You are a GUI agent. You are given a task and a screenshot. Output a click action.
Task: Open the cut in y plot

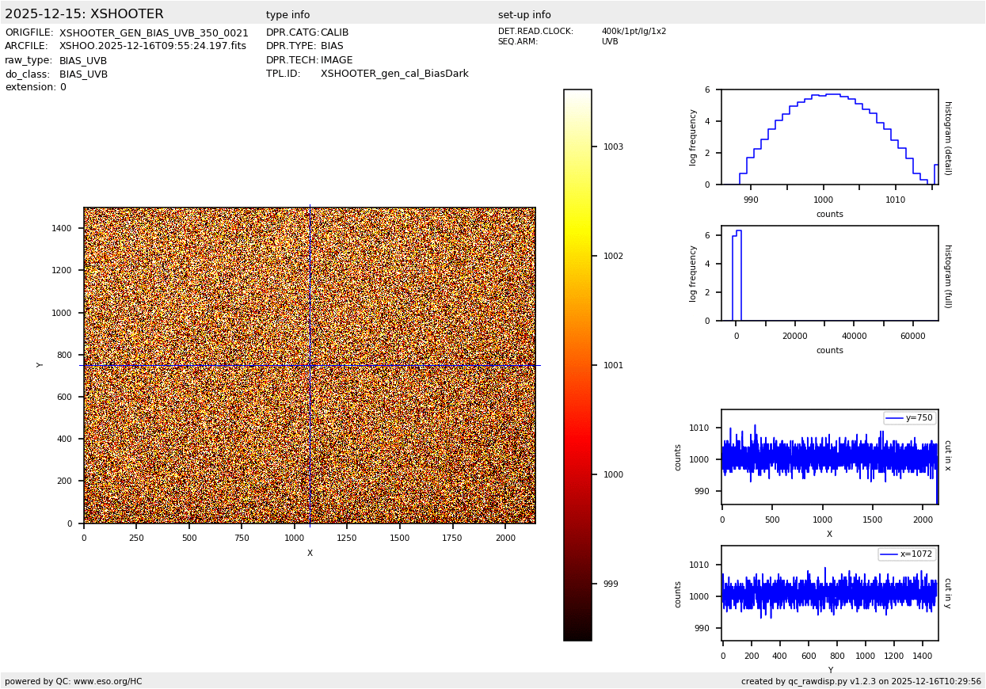pyautogui.click(x=829, y=593)
